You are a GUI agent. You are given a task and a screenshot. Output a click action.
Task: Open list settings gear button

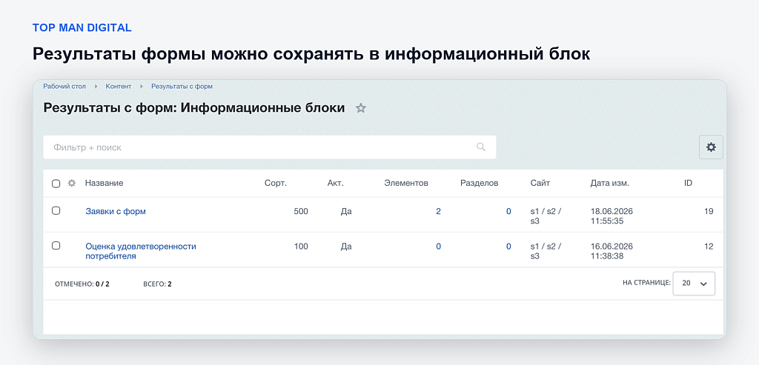711,147
